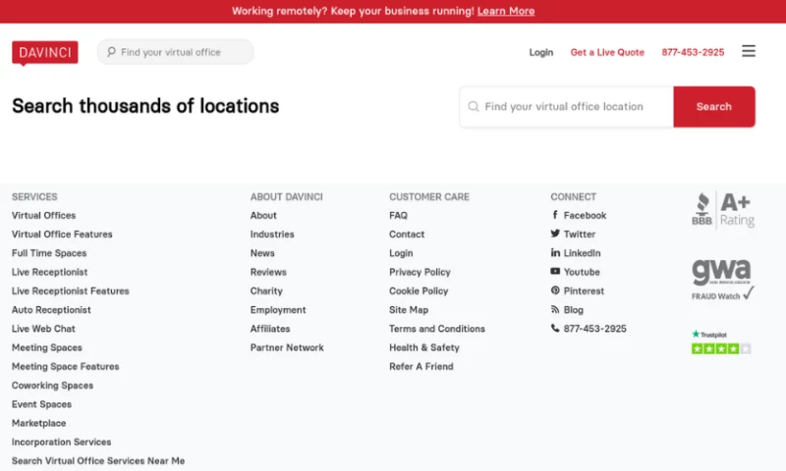Open the Virtual Offices services link
Viewport: 786px width, 471px height.
click(x=43, y=215)
